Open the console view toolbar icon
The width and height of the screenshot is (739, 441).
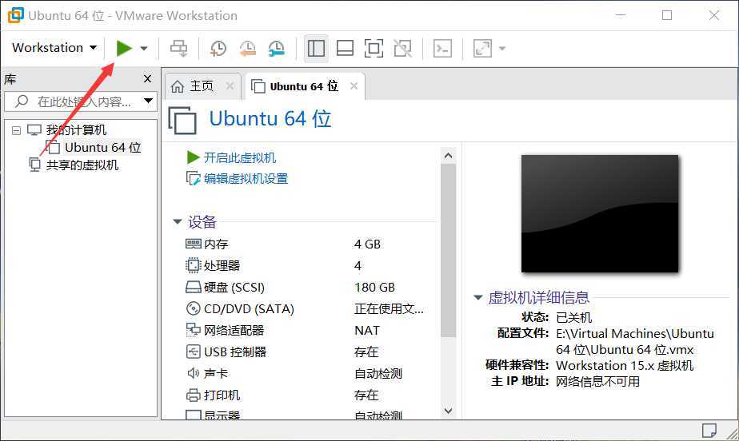tap(442, 48)
